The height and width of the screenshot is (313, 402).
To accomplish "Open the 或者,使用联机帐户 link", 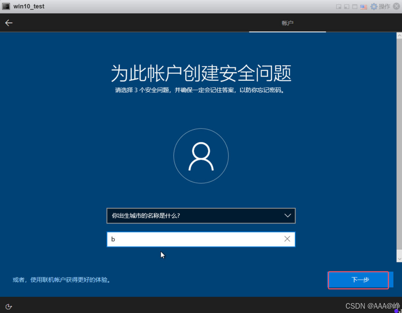I will [62, 280].
